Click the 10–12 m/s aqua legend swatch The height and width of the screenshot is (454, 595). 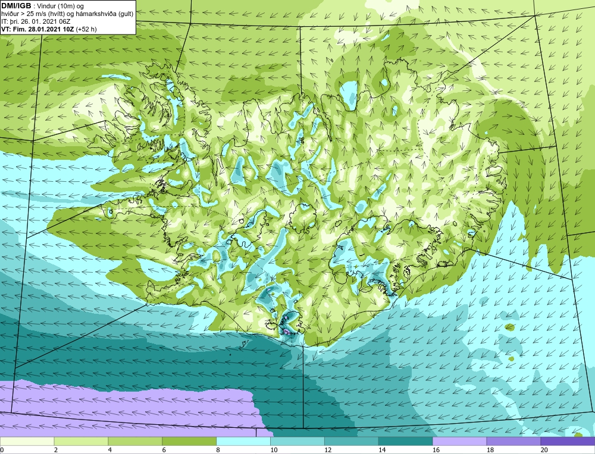[x=297, y=442]
